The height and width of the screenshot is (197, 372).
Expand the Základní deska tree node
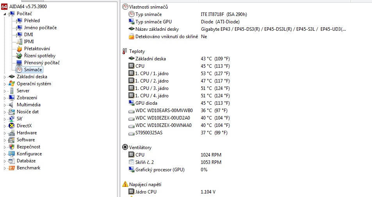5,77
